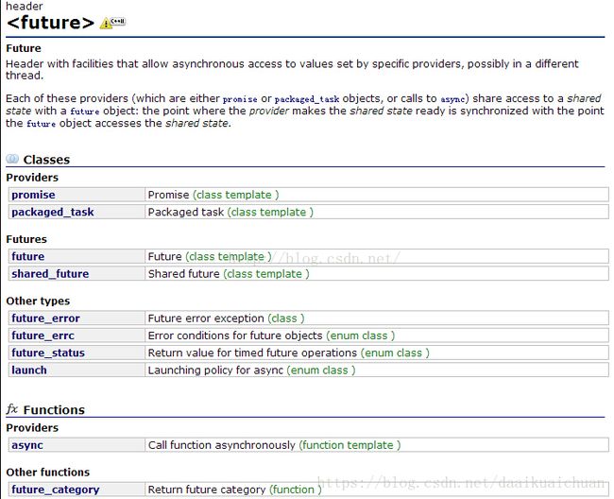Click the inline 'packaged_task' code link in description

tap(307, 99)
